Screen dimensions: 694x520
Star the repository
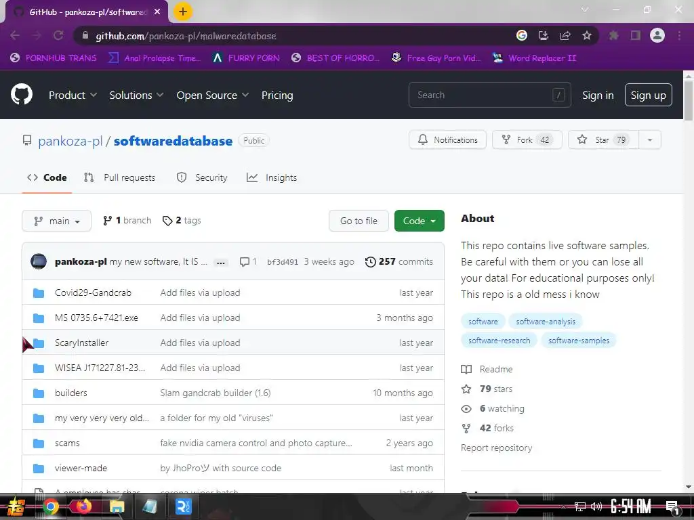603,139
